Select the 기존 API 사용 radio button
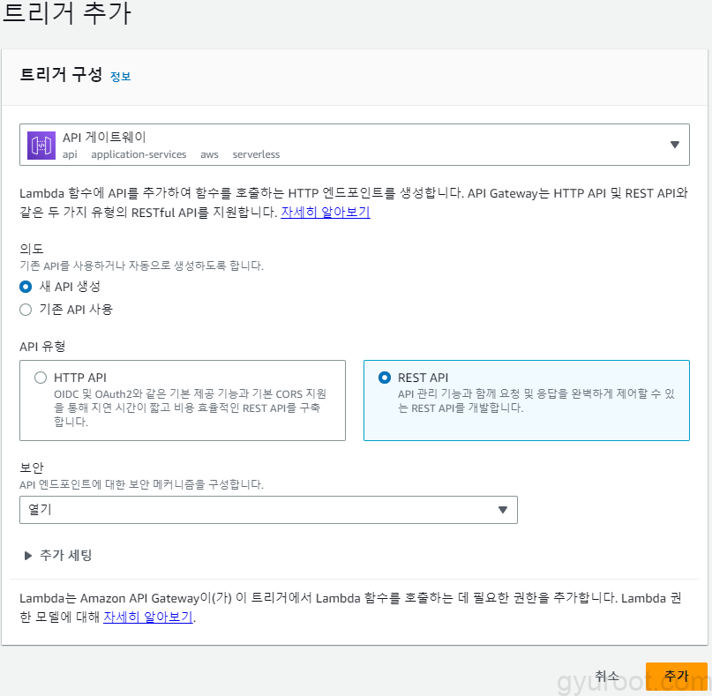 tap(26, 310)
